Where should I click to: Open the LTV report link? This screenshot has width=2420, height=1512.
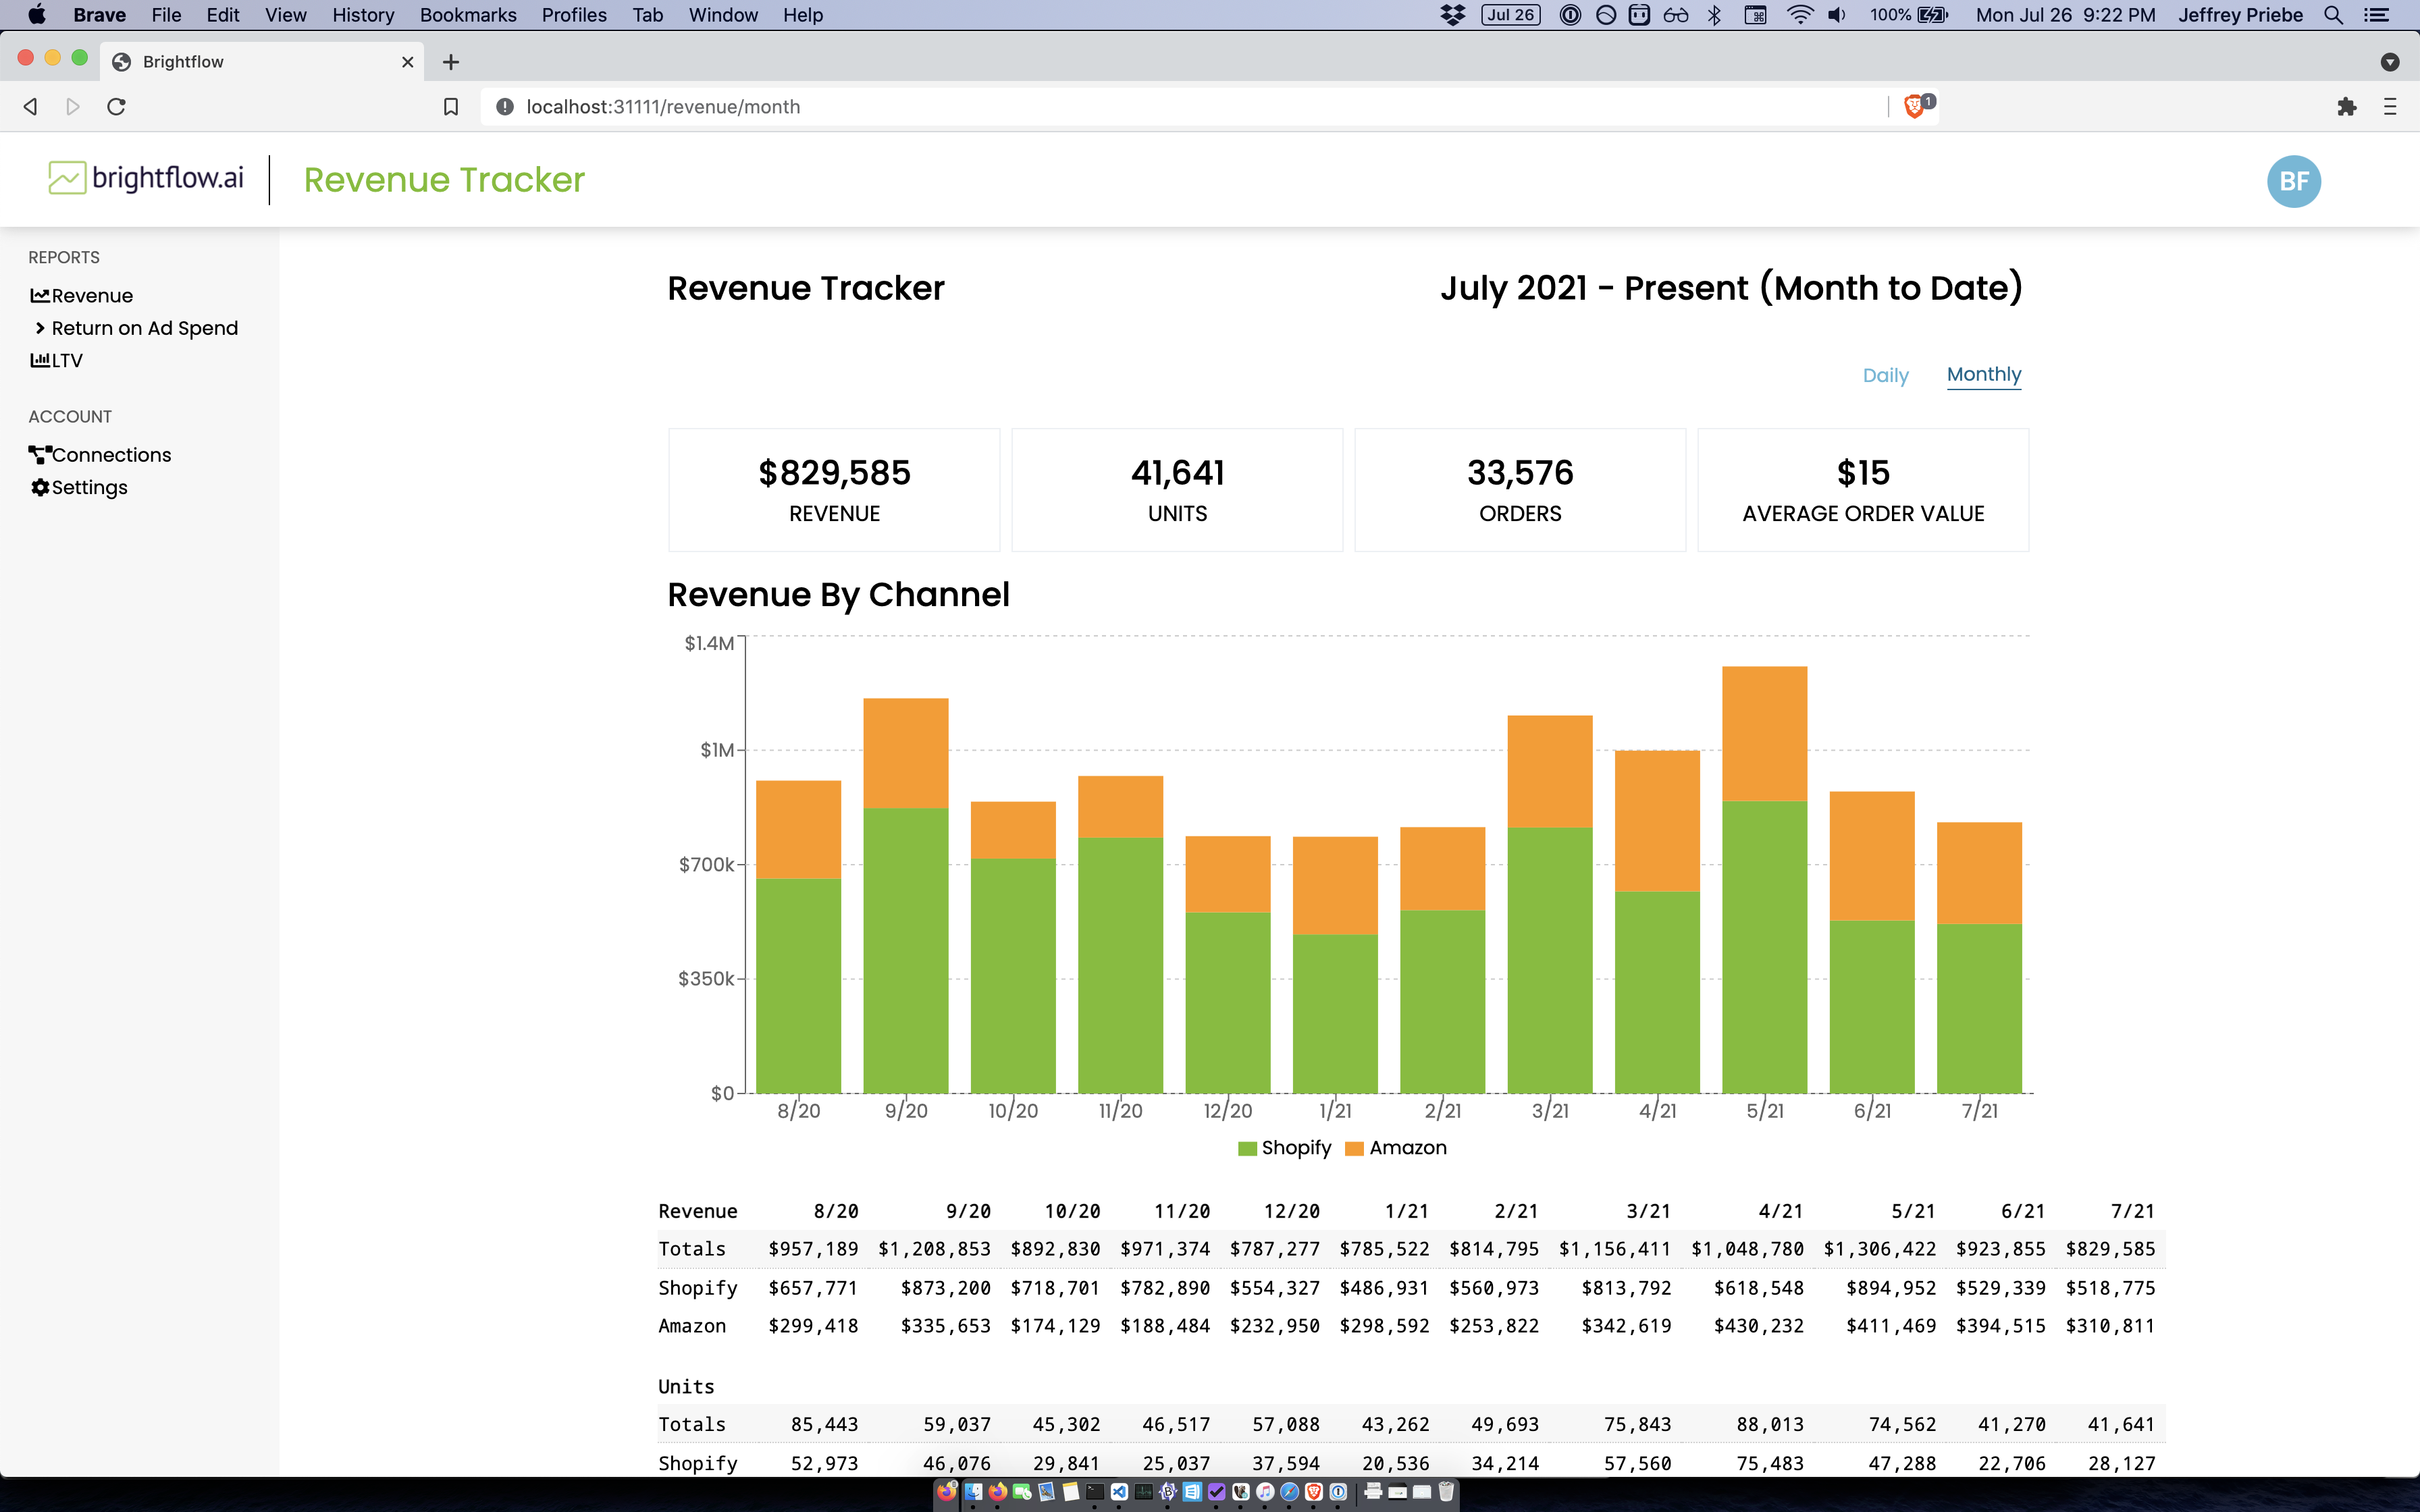tap(66, 361)
